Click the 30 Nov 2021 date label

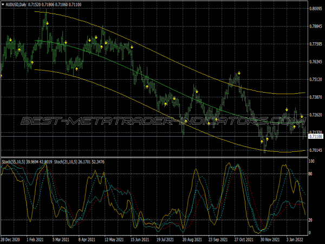pyautogui.click(x=270, y=240)
